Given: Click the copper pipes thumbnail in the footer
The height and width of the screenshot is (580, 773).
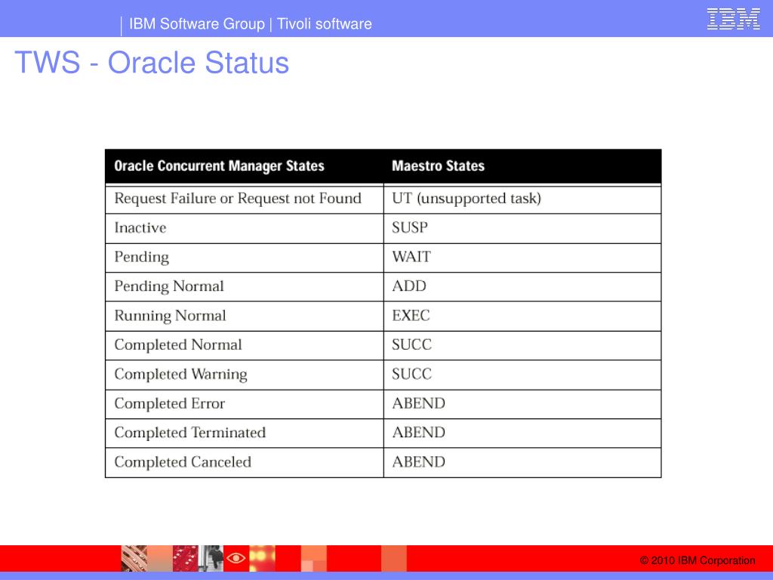Looking at the screenshot, I should coord(134,558).
